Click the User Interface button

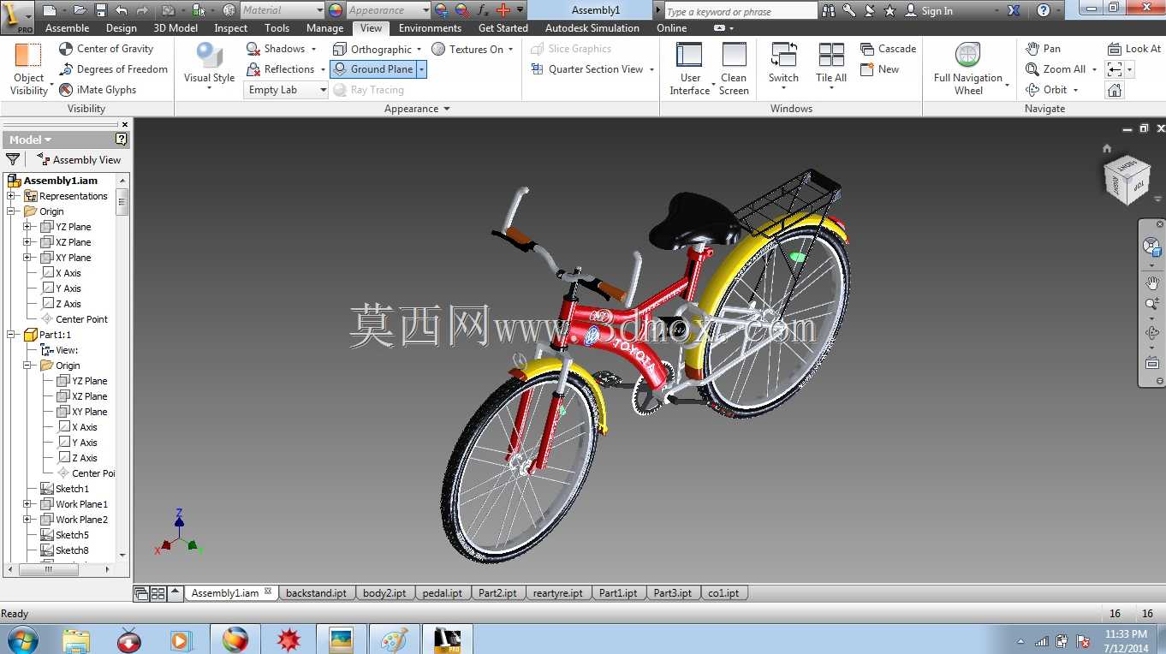point(690,68)
